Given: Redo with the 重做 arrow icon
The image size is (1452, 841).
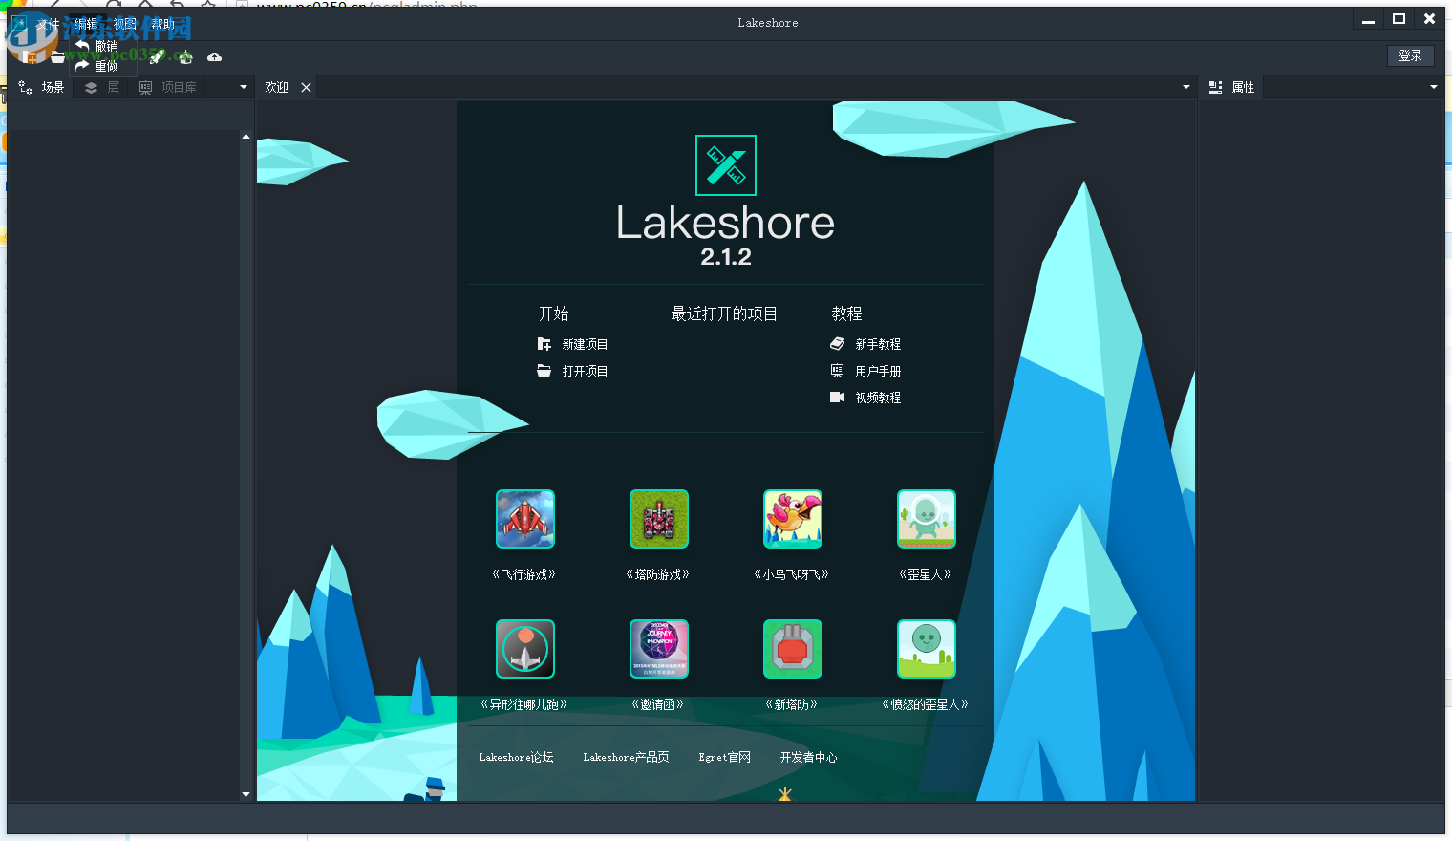Looking at the screenshot, I should [x=82, y=65].
